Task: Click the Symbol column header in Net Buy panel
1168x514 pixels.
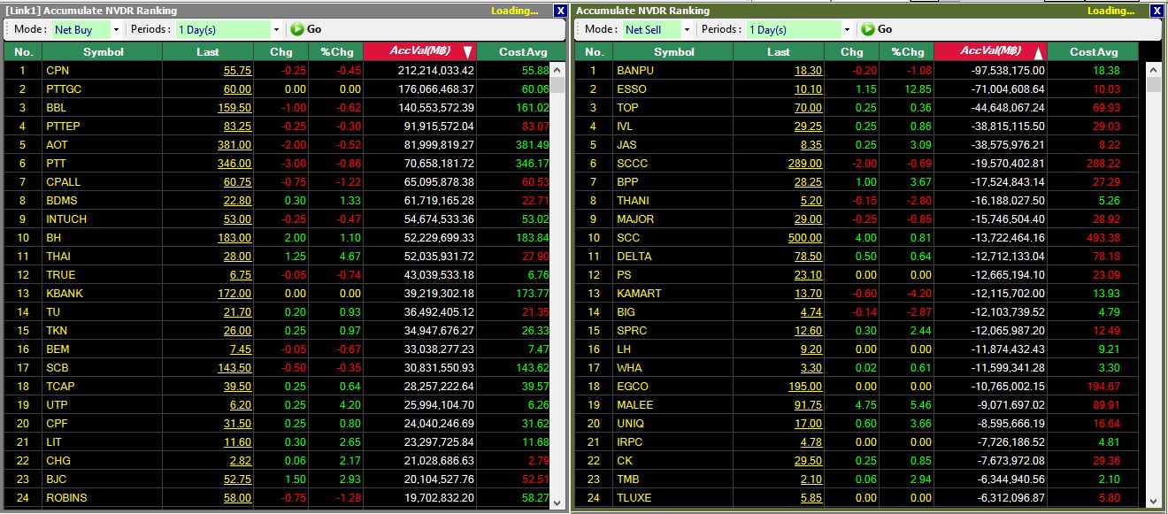Action: click(x=104, y=51)
